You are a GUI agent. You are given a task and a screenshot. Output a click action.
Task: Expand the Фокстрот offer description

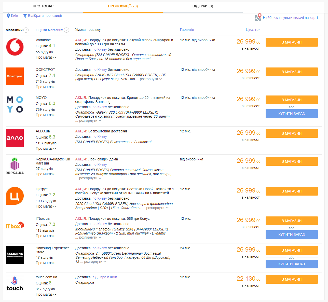pyautogui.click(x=151, y=79)
